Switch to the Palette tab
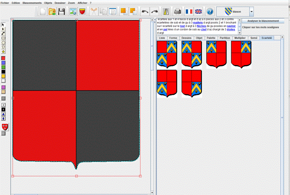The width and height of the screenshot is (290, 195). (211, 38)
